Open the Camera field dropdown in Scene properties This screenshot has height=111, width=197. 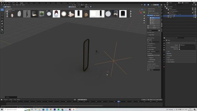click(187, 45)
